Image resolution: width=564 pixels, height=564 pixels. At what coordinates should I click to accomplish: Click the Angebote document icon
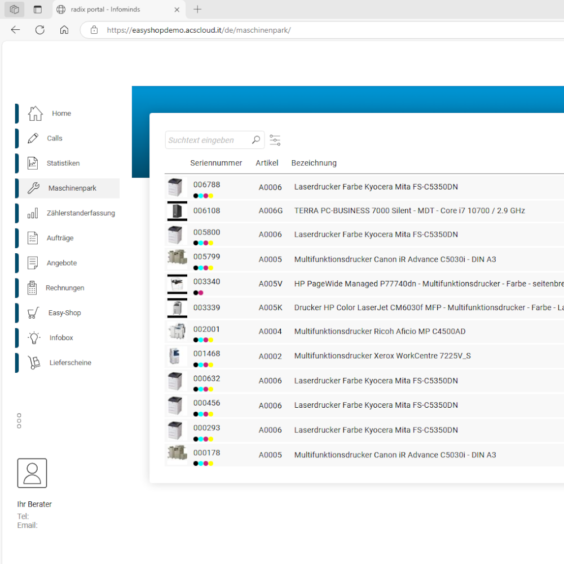33,263
